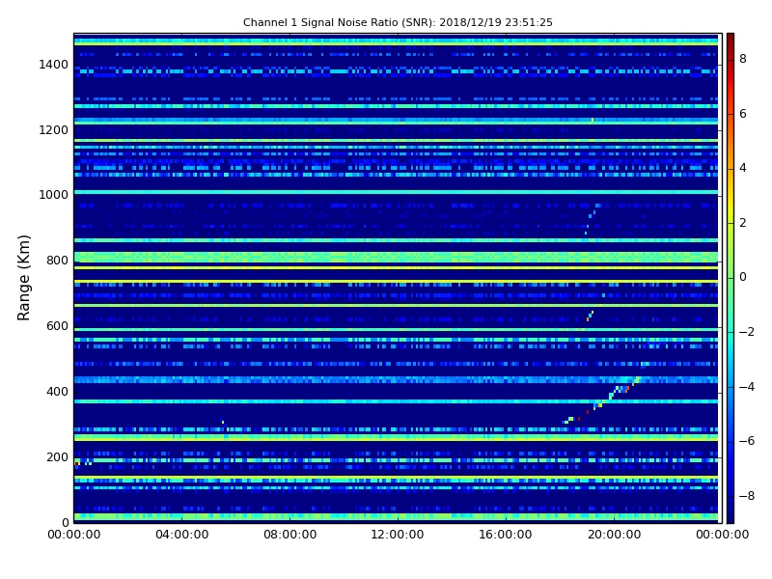
Task: Click the dark blue bottom of the colorbar
Action: pyautogui.click(x=731, y=512)
